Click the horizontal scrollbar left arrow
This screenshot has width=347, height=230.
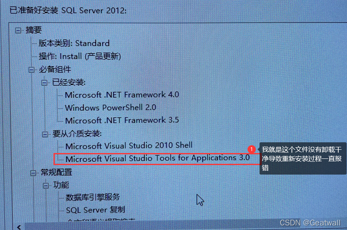pyautogui.click(x=19, y=227)
